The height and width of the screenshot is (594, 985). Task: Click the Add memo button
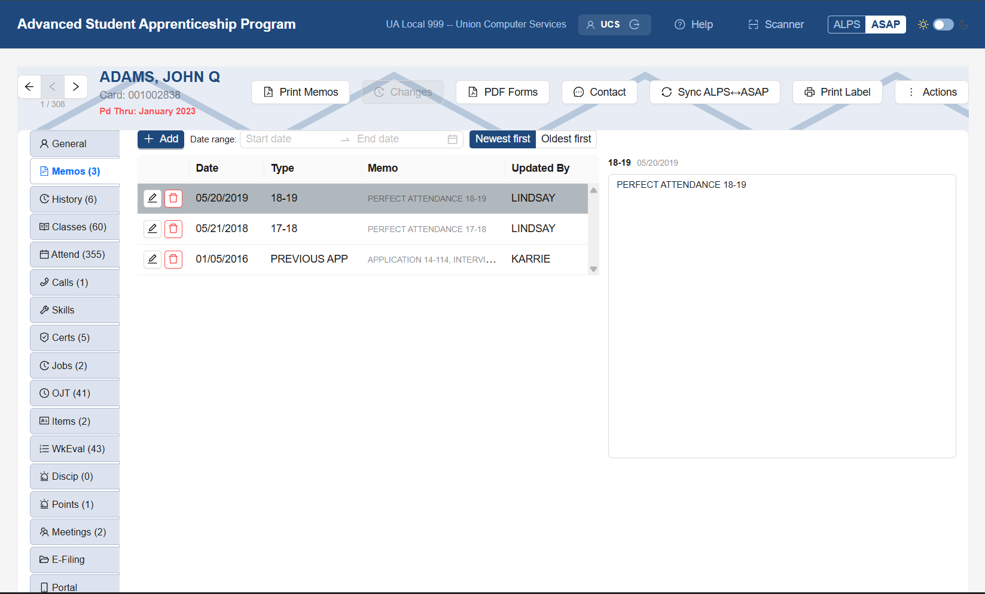click(161, 139)
